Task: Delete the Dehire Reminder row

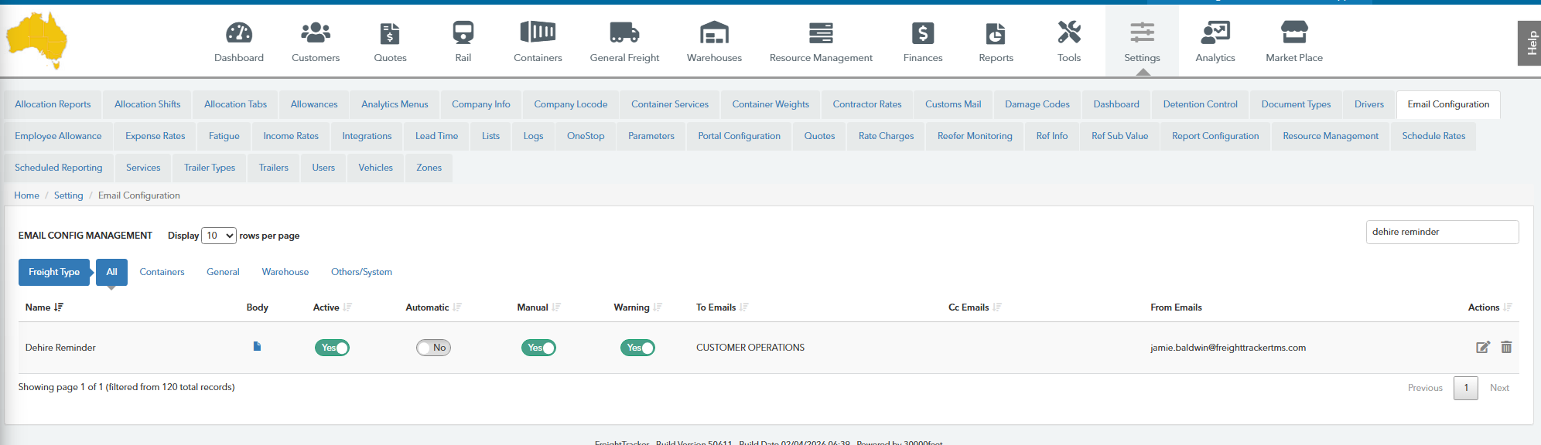Action: pyautogui.click(x=1506, y=348)
